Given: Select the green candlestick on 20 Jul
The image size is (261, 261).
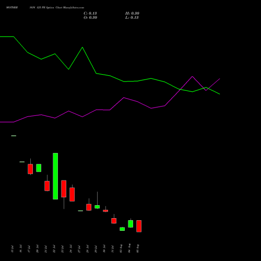Looking at the screenshot, I should tap(39, 168).
